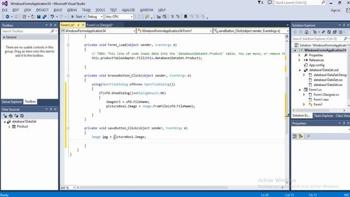Switch to the Team Explorer tab
The image size is (350, 197).
323,115
